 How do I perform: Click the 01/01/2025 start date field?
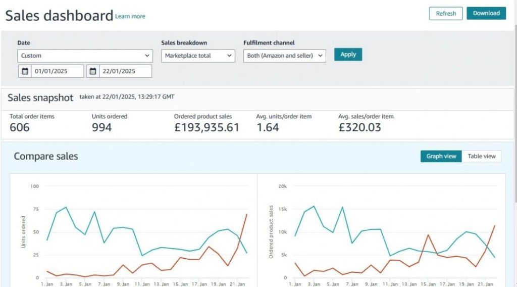[57, 71]
